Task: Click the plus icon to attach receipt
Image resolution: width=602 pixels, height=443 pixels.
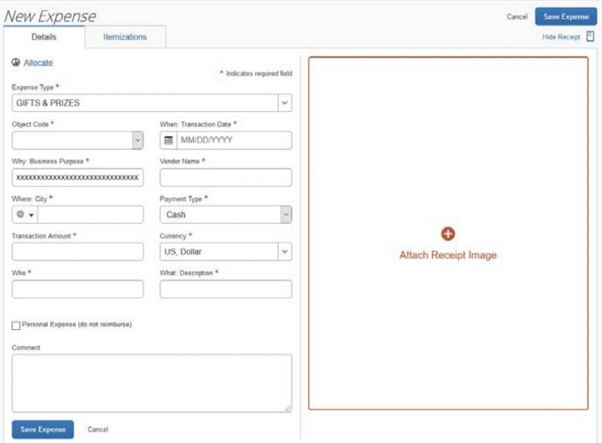Action: pos(448,234)
